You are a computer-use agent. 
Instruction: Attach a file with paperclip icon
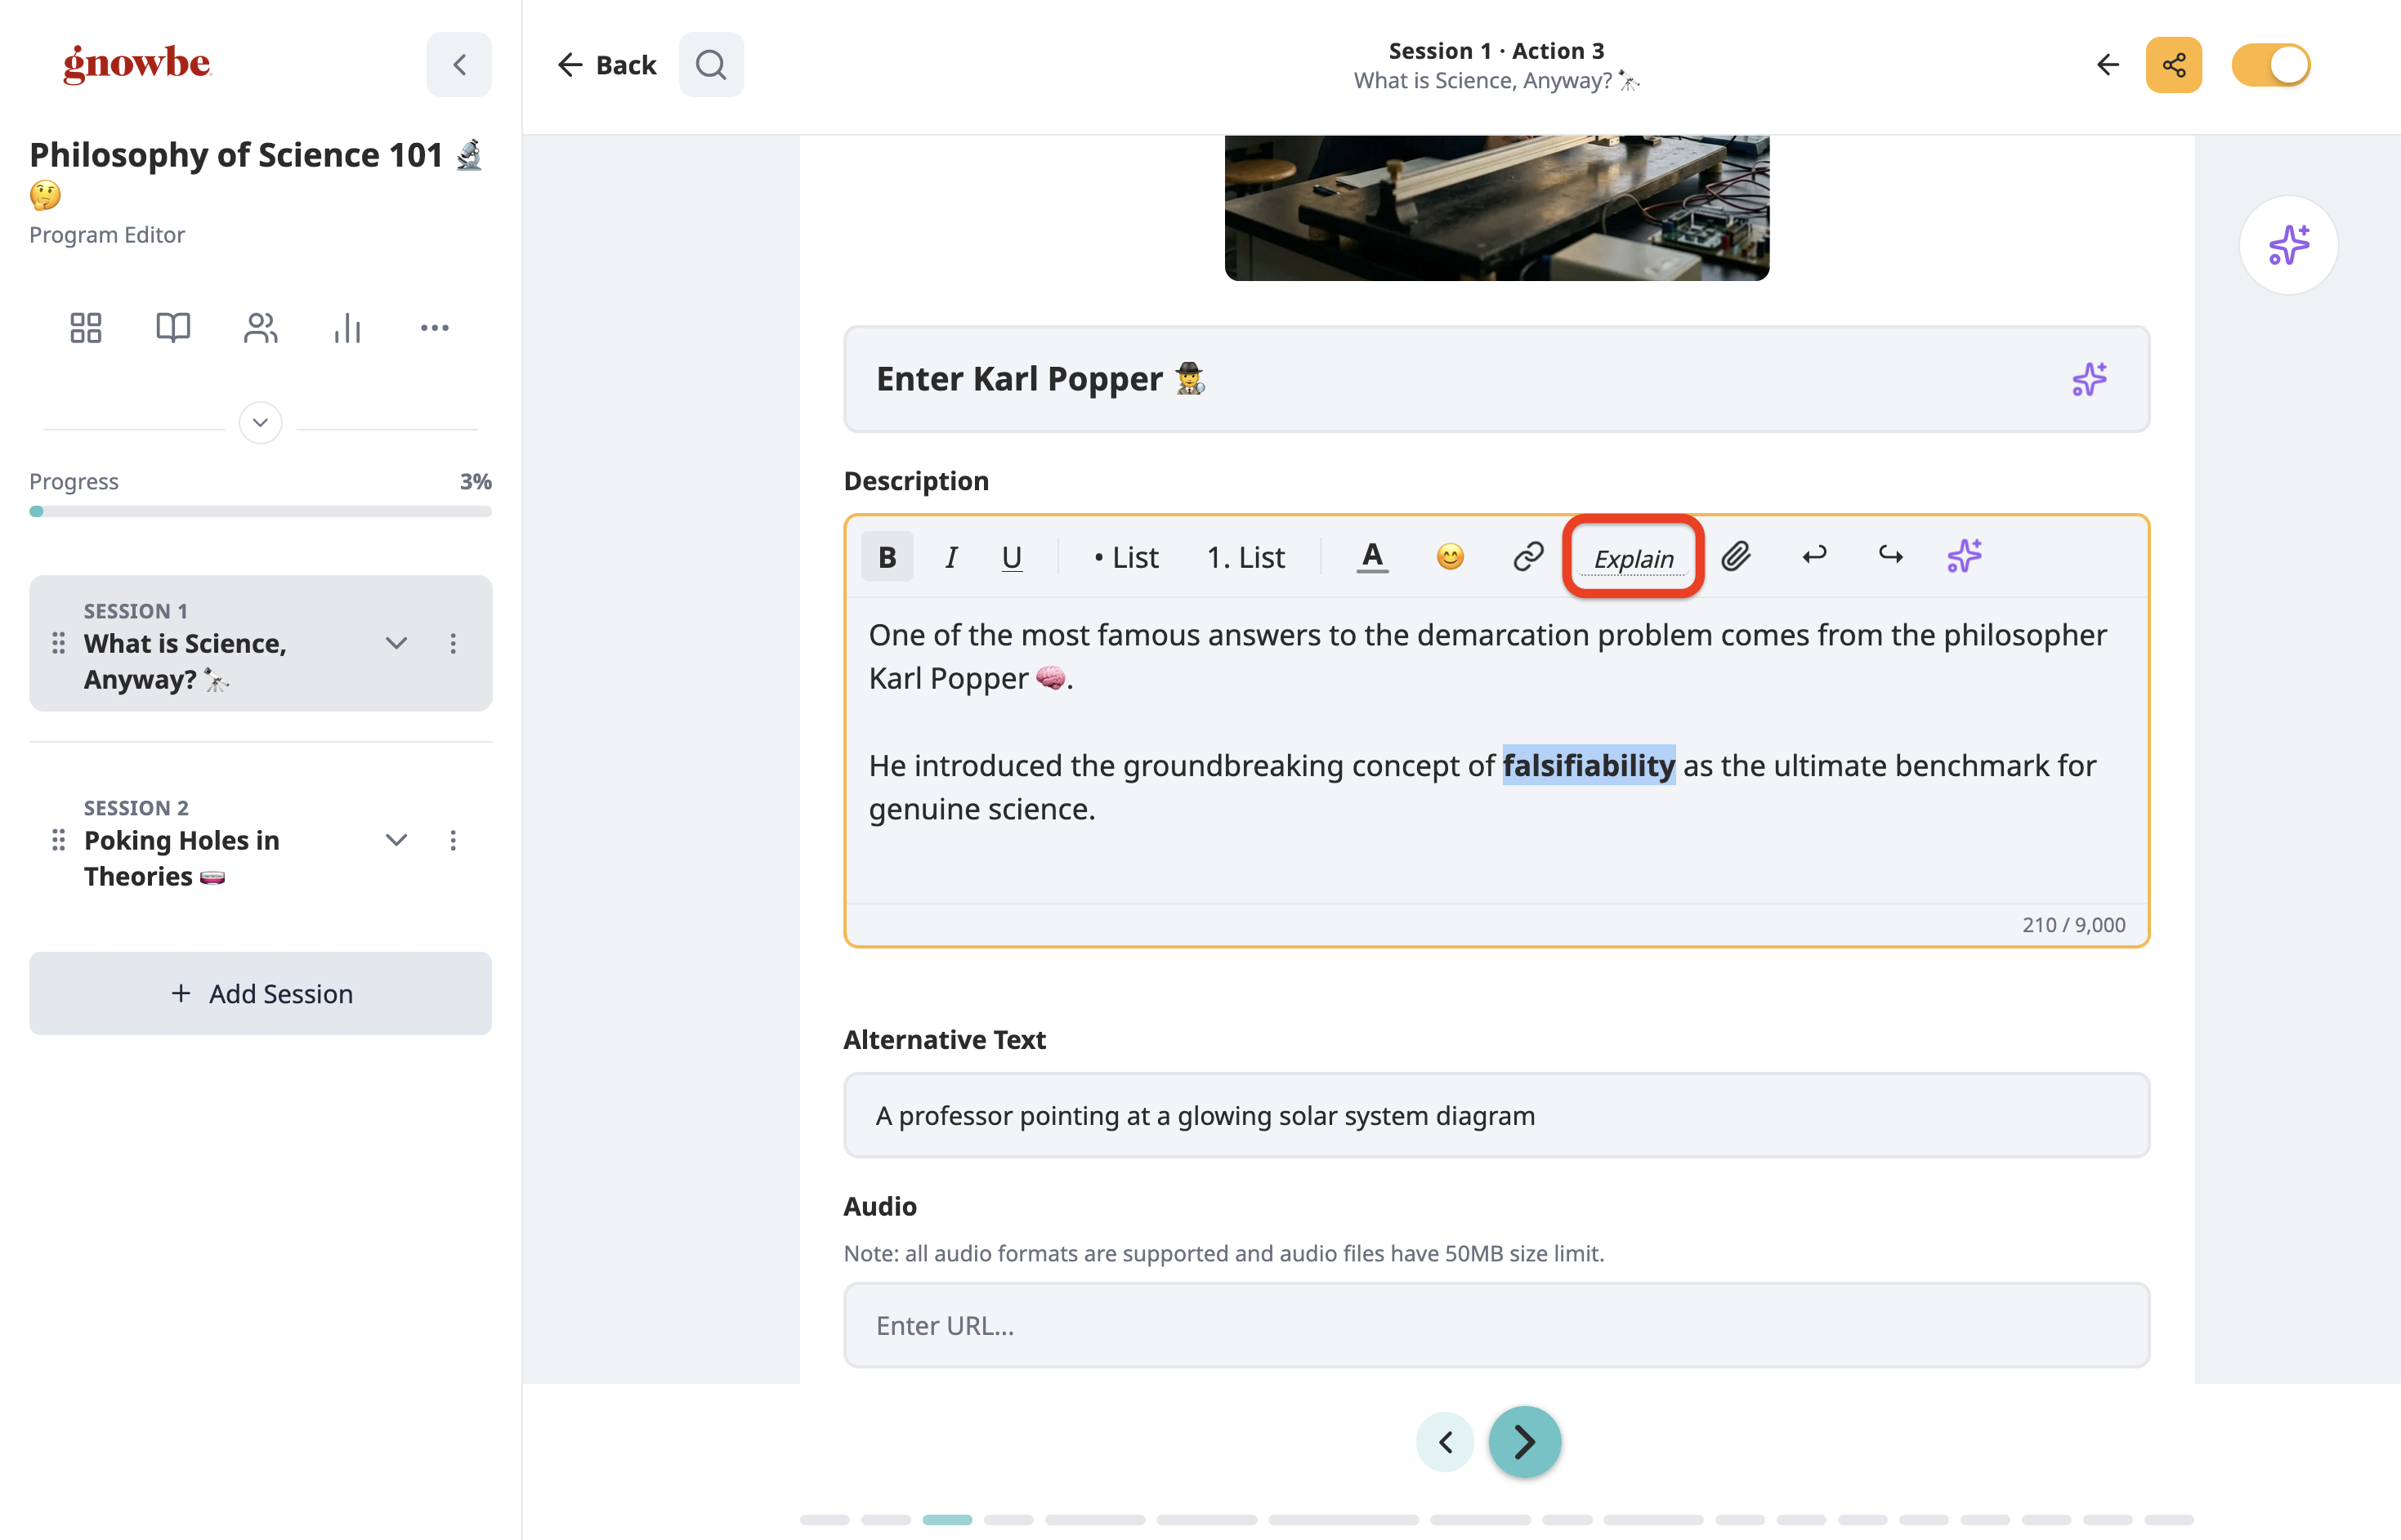[x=1736, y=557]
